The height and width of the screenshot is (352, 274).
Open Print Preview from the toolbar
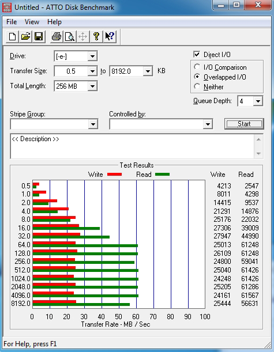pos(70,36)
